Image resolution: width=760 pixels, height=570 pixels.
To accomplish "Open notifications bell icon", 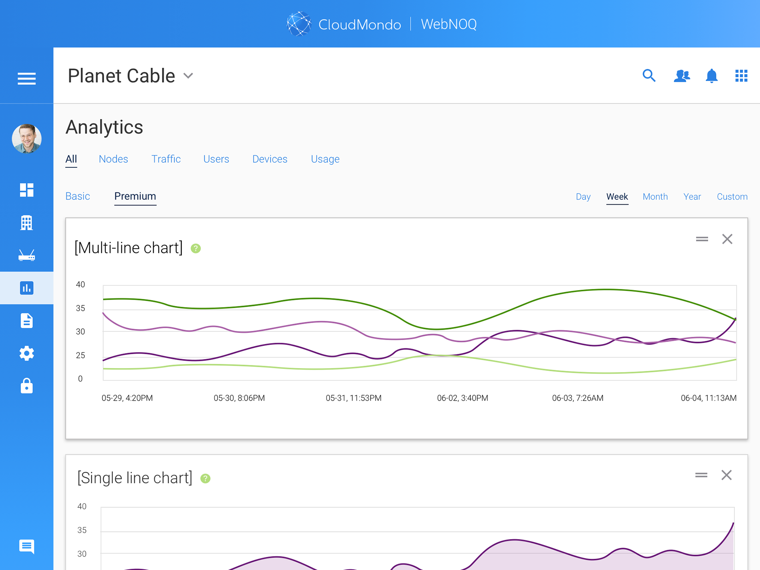I will tap(711, 75).
